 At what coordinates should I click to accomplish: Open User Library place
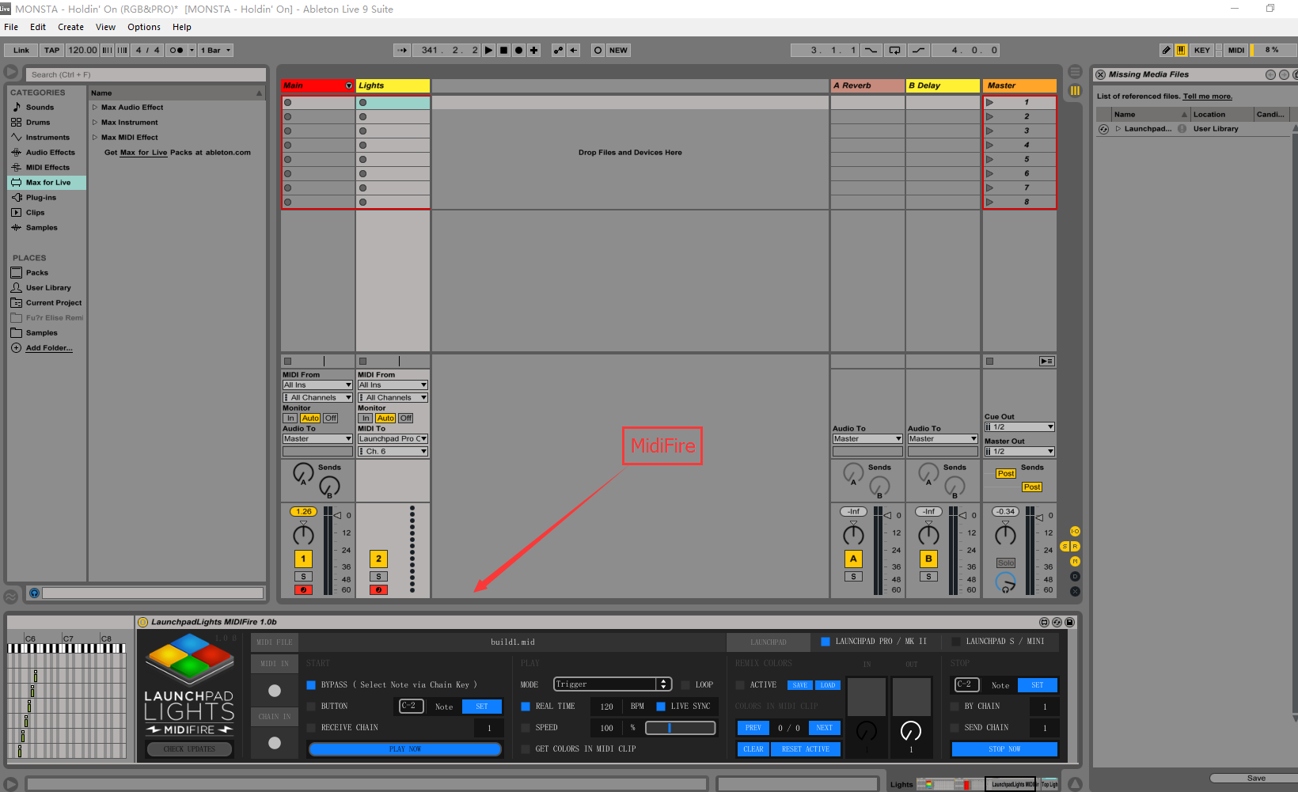pyautogui.click(x=47, y=288)
